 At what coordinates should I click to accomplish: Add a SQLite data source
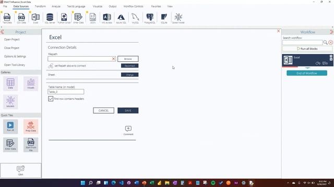[x=164, y=18]
